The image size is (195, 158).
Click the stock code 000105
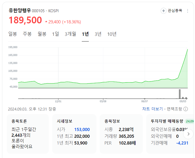click(x=38, y=11)
